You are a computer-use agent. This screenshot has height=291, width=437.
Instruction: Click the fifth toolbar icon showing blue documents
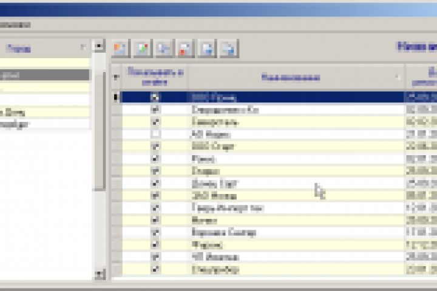click(x=208, y=48)
